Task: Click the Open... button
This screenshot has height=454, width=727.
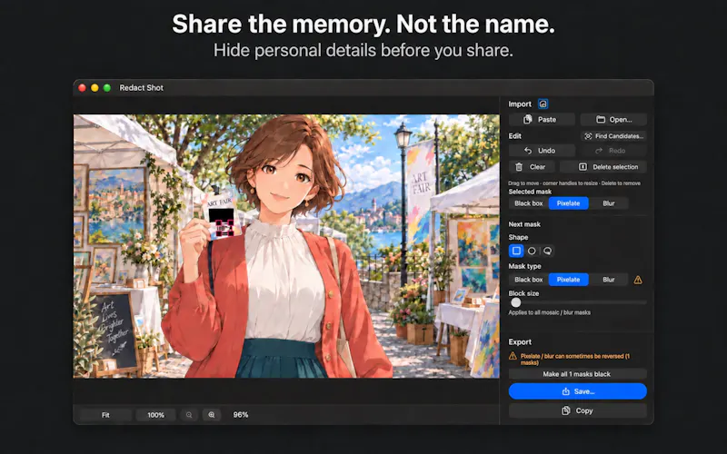Action: (x=613, y=120)
